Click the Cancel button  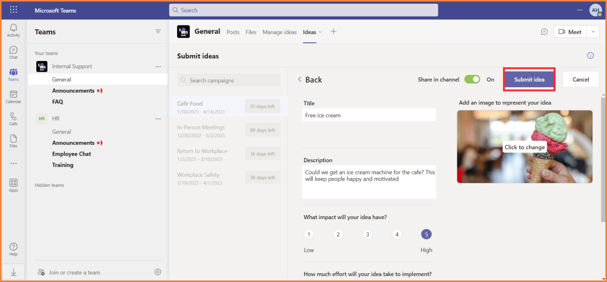click(580, 80)
